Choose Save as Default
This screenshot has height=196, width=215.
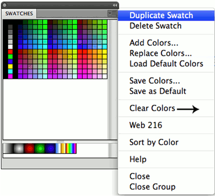click(158, 91)
